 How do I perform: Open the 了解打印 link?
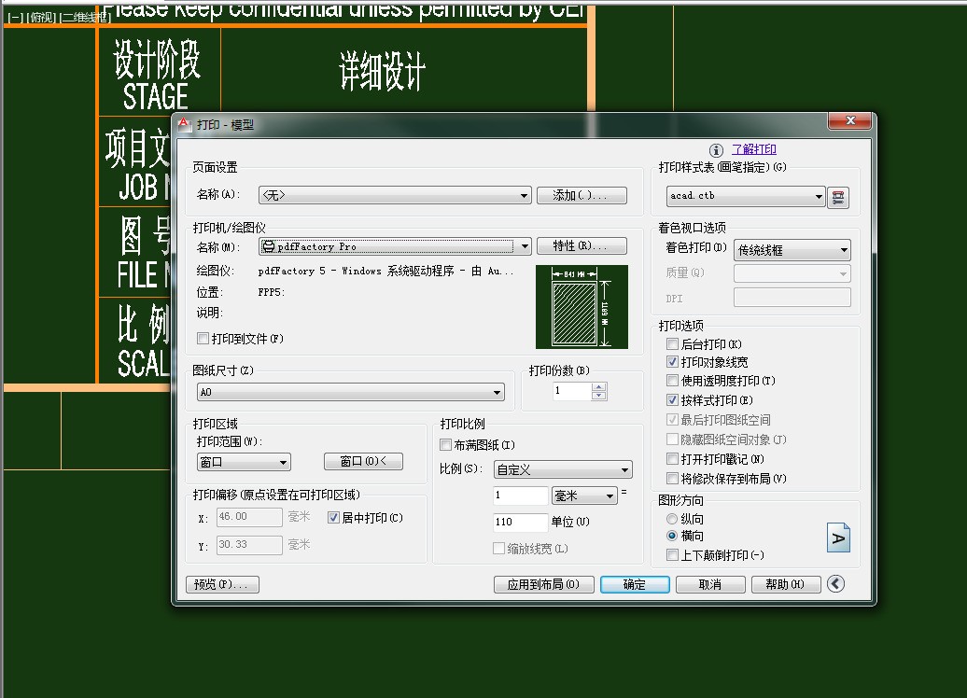[x=753, y=149]
